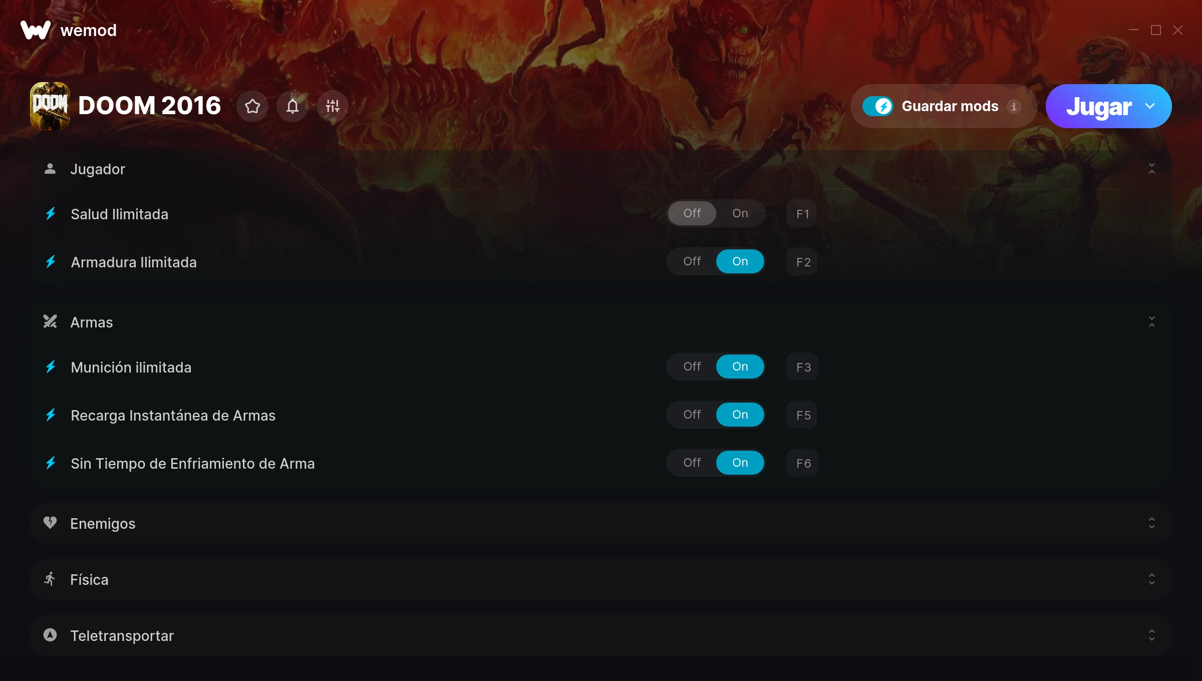Viewport: 1202px width, 681px height.
Task: Click the Teletransportar compass icon
Action: click(x=50, y=635)
